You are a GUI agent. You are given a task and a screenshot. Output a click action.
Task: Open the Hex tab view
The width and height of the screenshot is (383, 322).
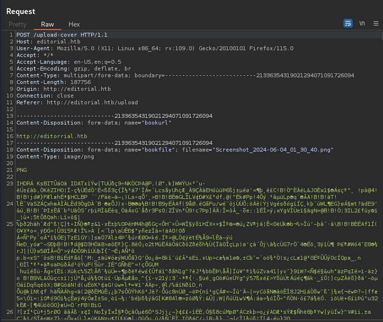pos(74,24)
